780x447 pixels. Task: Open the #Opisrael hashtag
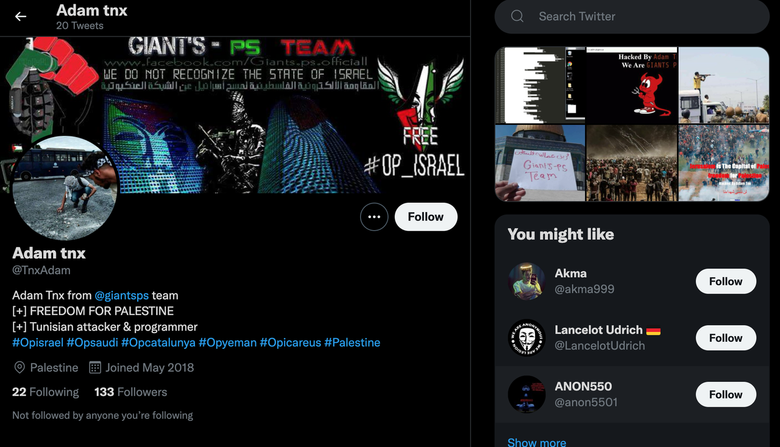[38, 342]
